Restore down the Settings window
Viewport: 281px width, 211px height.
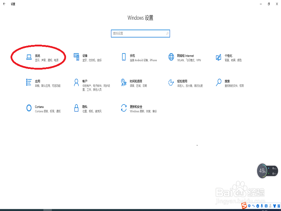(269, 4)
